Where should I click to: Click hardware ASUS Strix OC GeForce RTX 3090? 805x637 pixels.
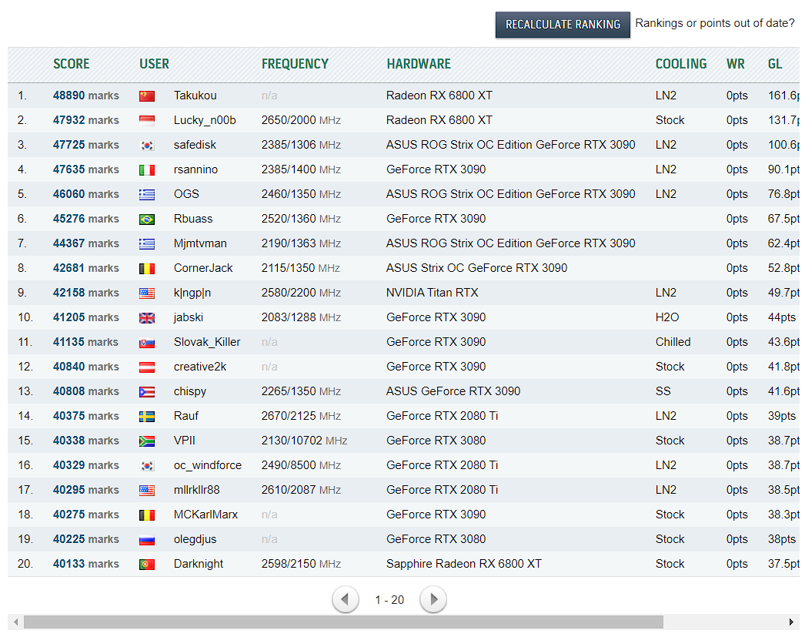476,268
